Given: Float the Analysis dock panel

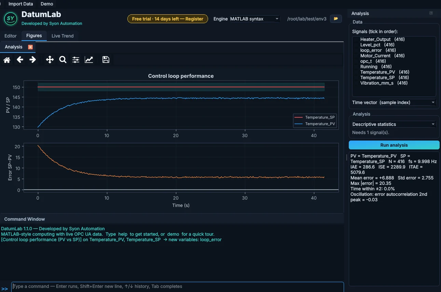Looking at the screenshot, I should point(431,13).
